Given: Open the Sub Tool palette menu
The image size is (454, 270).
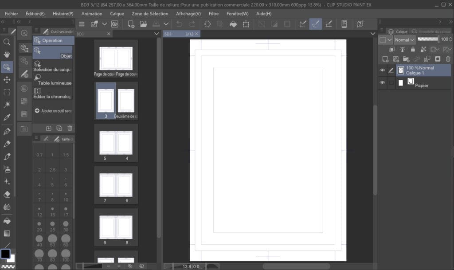Looking at the screenshot, I should tap(36, 30).
